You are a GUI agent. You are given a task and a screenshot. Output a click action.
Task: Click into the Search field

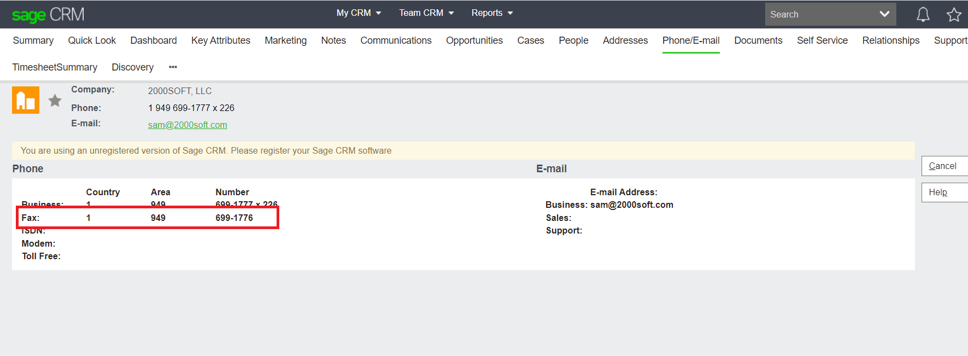tap(820, 14)
